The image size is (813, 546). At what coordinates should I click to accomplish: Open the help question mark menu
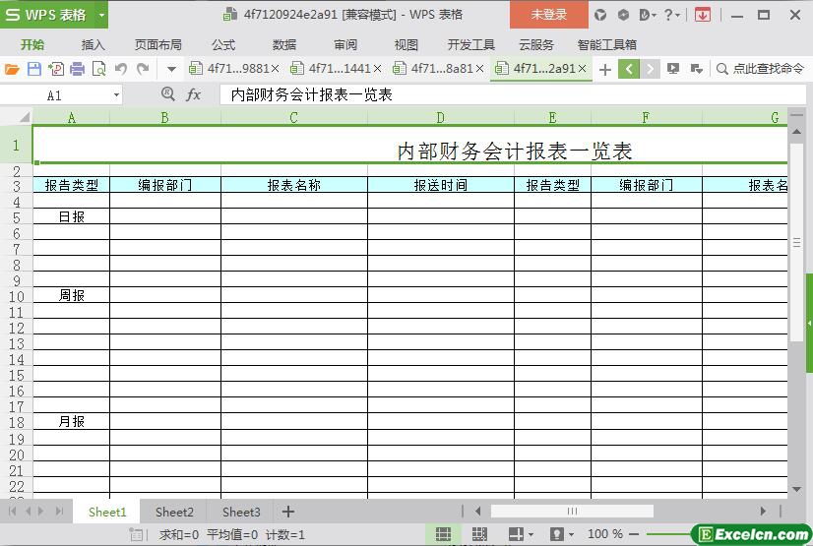[x=672, y=15]
